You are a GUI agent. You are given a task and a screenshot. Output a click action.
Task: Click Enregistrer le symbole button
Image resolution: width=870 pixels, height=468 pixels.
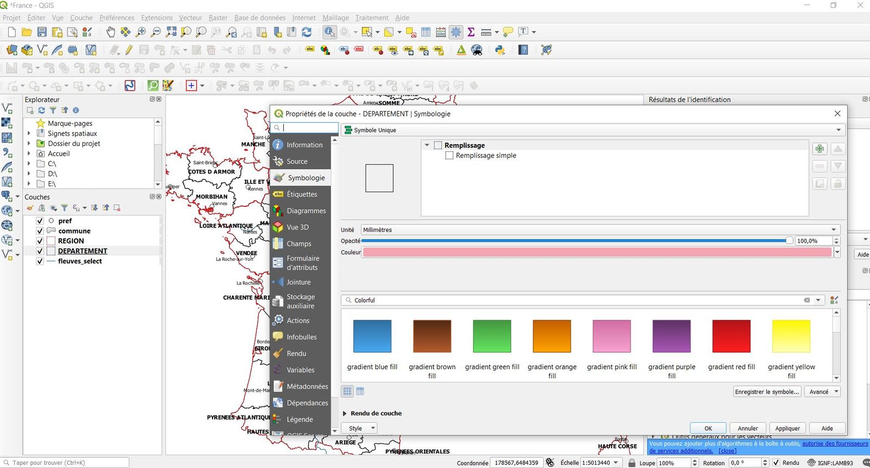(767, 392)
